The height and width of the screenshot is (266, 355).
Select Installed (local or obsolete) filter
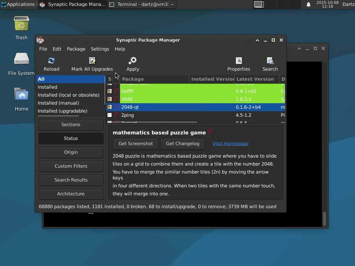[x=70, y=95]
